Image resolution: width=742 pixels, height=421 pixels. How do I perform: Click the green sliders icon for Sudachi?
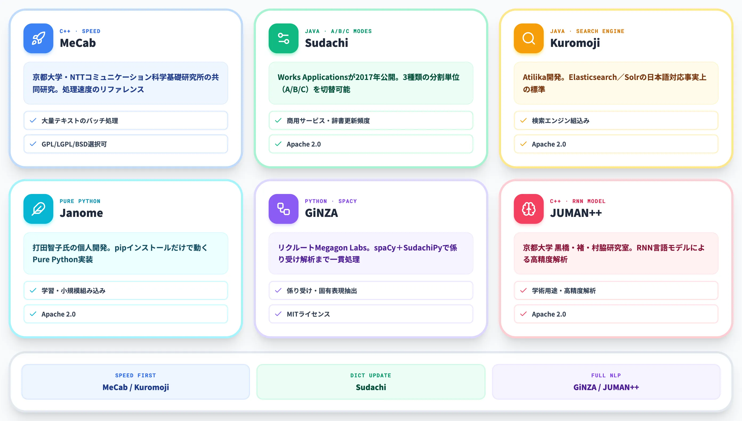283,38
